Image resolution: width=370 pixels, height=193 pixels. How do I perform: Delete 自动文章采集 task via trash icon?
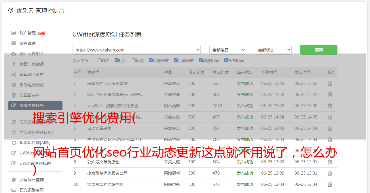pyautogui.click(x=330, y=128)
